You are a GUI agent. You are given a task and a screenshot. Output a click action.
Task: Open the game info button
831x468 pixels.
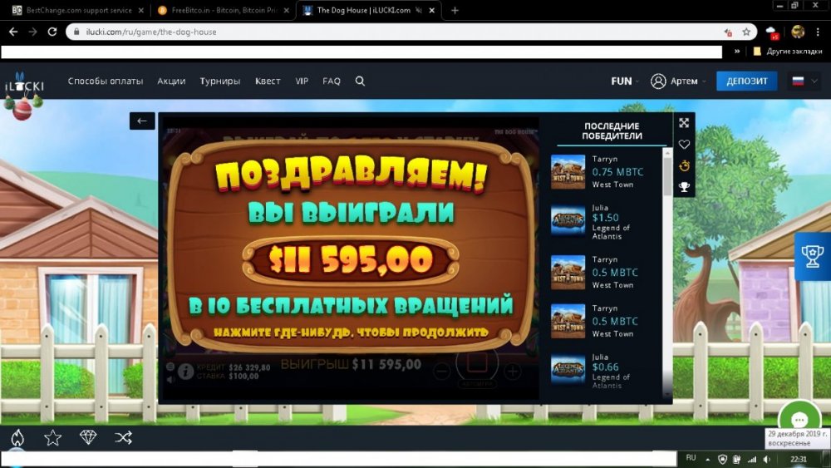185,372
